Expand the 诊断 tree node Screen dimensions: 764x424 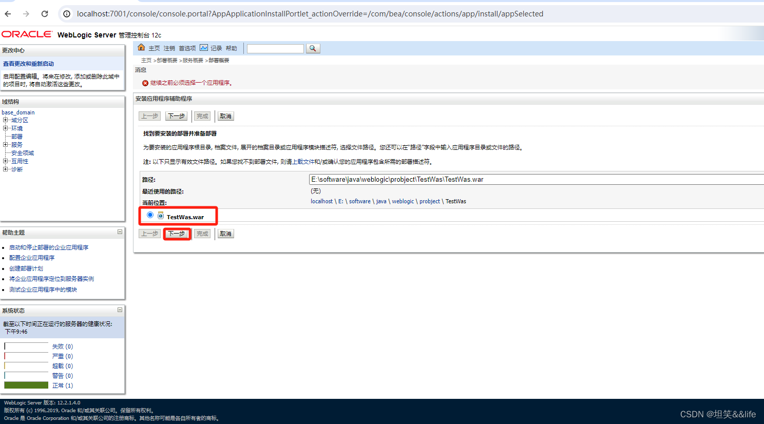5,169
